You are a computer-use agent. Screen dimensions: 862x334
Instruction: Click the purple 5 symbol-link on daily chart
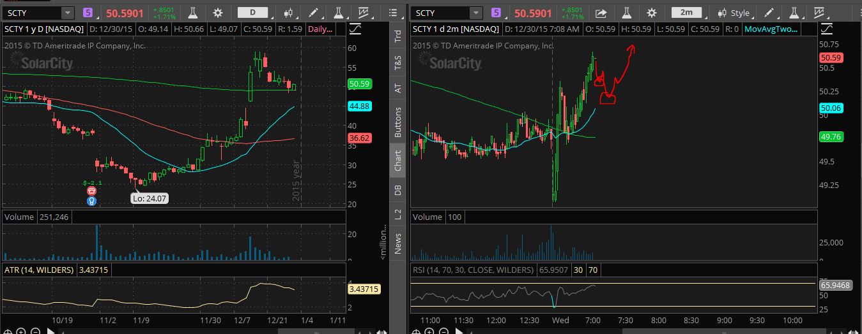pos(89,13)
